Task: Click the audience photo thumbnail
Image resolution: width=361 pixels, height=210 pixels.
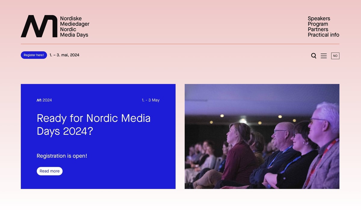Action: (262, 136)
